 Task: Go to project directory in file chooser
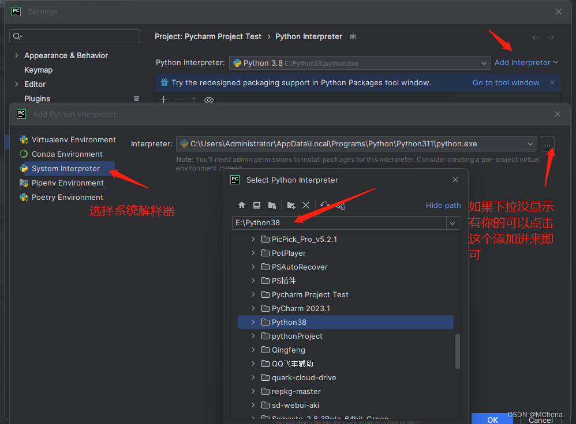(272, 205)
